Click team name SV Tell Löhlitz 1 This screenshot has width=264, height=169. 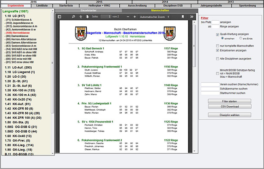pyautogui.click(x=91, y=85)
